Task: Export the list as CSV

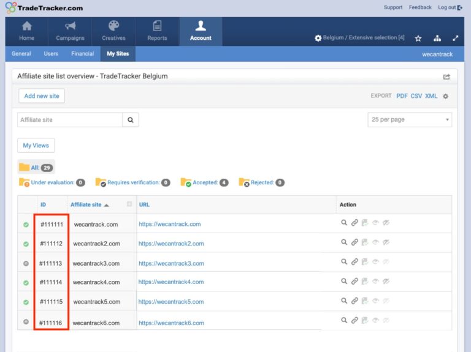Action: 416,96
